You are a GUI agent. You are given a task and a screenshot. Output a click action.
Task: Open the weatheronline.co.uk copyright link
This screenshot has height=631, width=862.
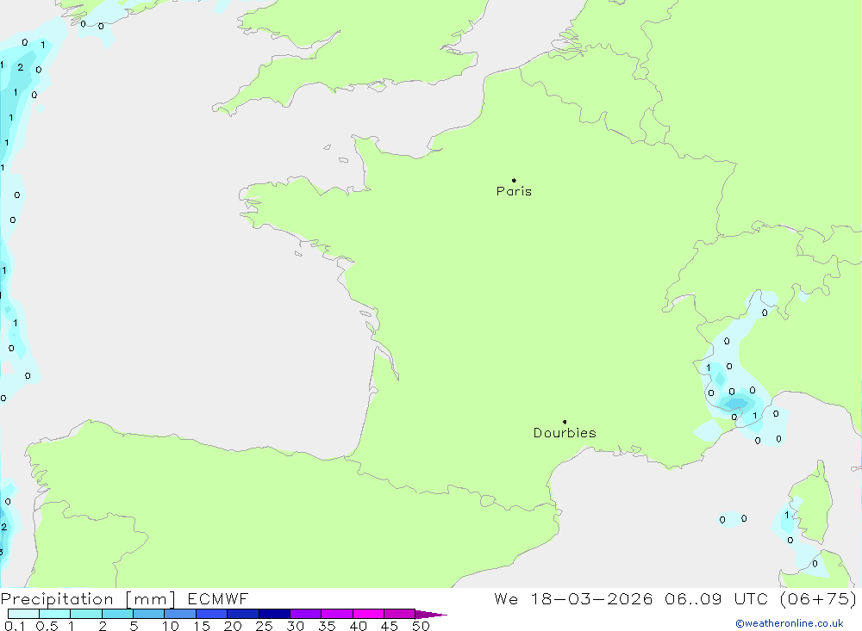(790, 623)
